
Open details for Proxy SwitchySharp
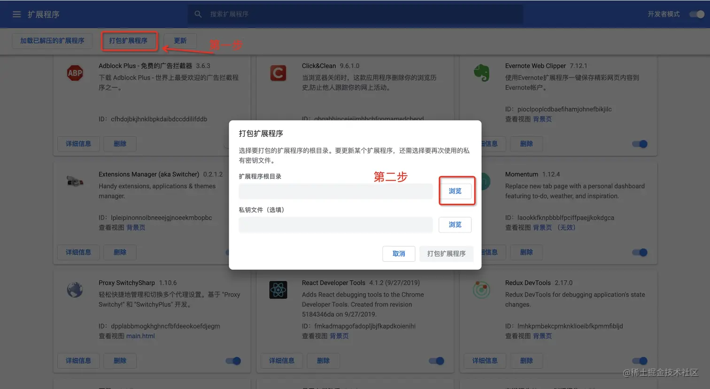click(x=78, y=360)
